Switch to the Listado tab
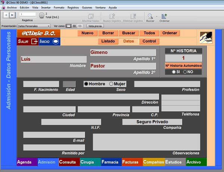Image resolution: width=224 pixels, height=172 pixels. (x=108, y=41)
